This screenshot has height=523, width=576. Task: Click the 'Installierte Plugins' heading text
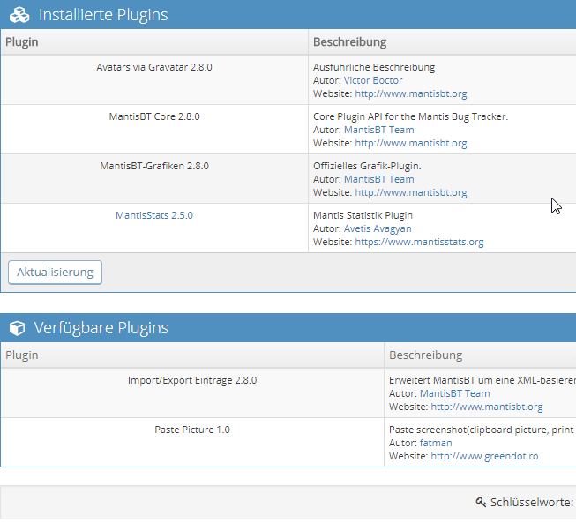click(x=103, y=15)
